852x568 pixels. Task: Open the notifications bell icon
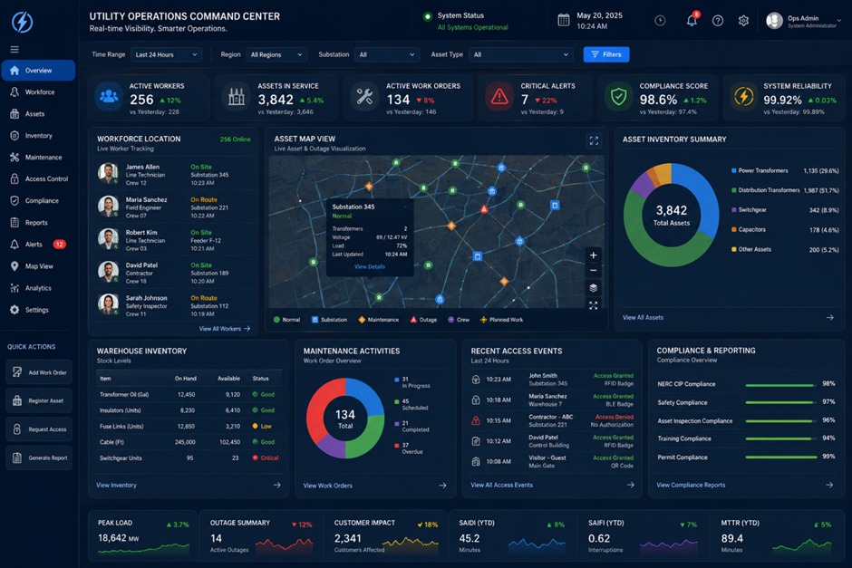pyautogui.click(x=692, y=21)
